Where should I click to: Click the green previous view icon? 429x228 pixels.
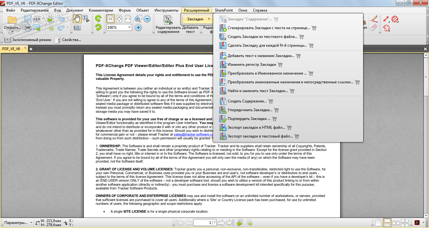240,223
